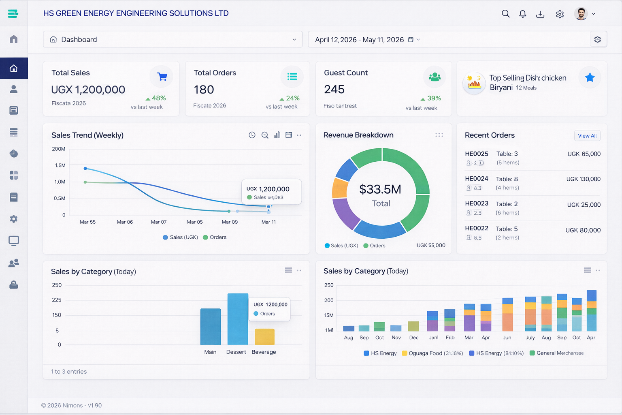Select order HE0024 in Recent Orders
This screenshot has height=415, width=622.
pyautogui.click(x=477, y=179)
